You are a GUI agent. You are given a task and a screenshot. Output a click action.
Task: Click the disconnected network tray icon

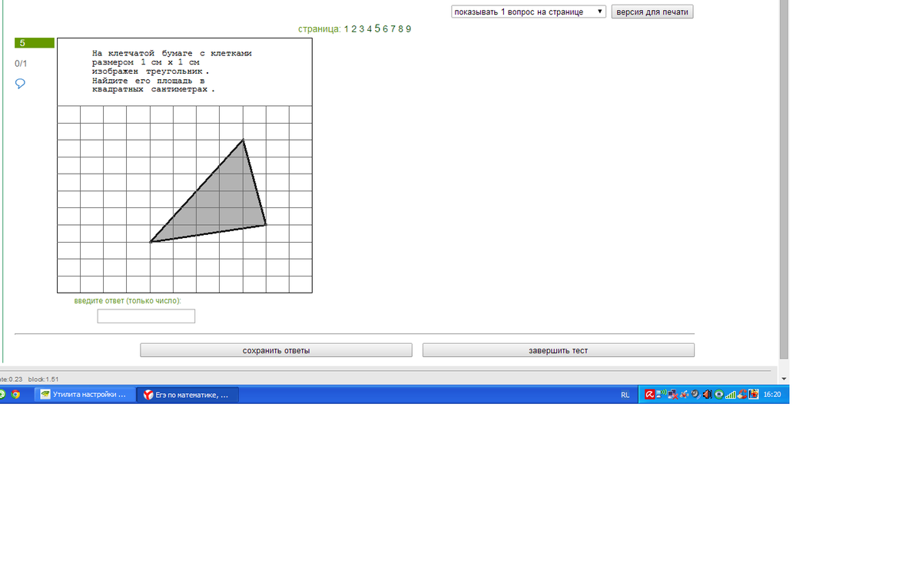tap(672, 395)
